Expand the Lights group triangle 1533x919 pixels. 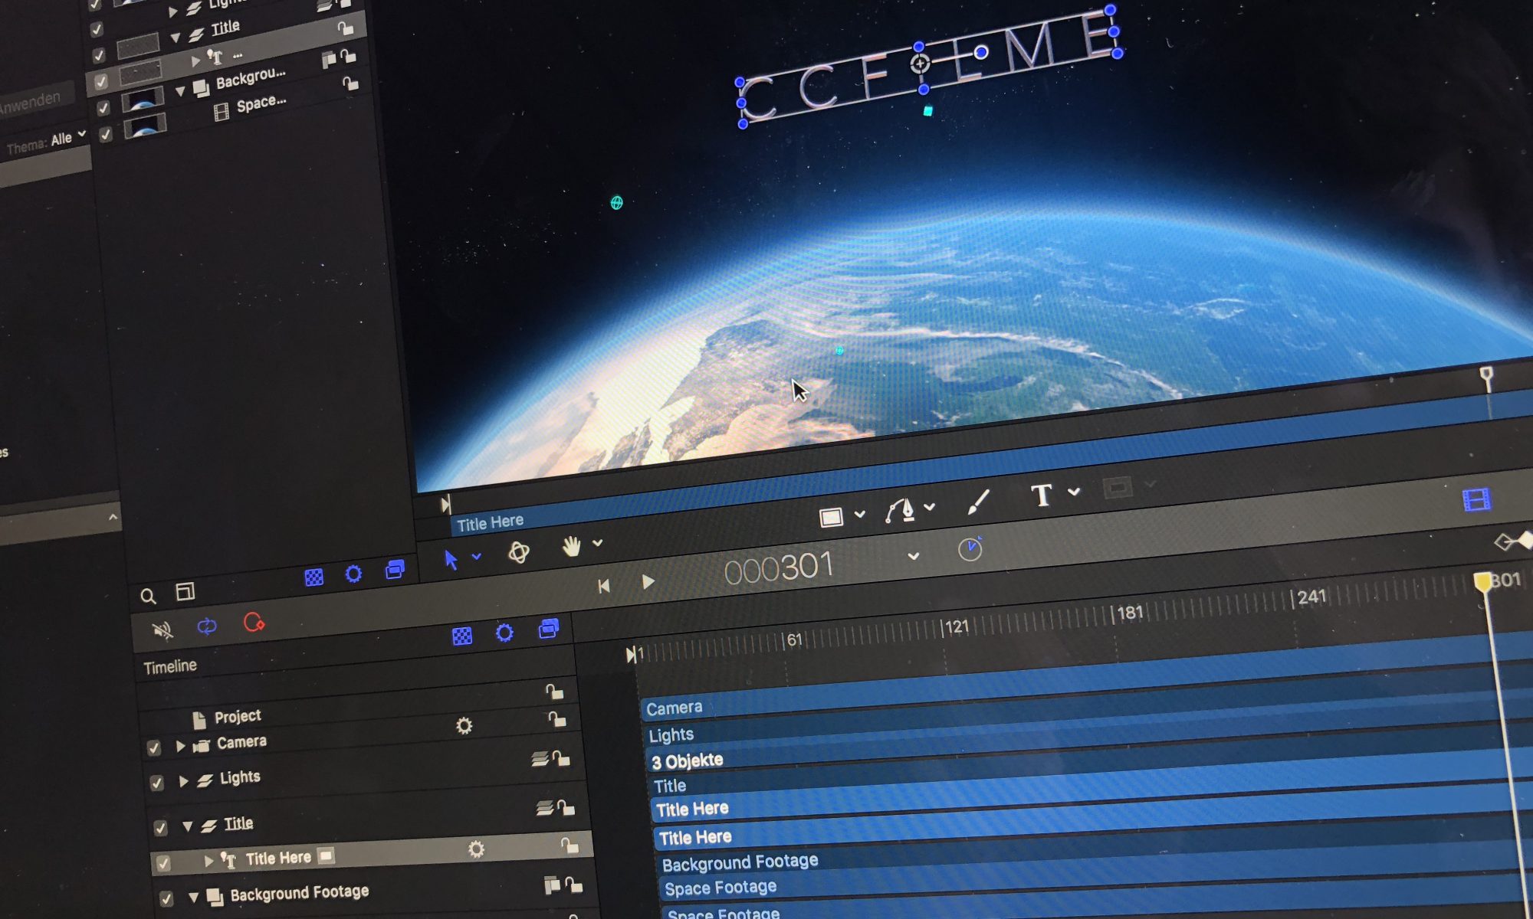click(x=183, y=781)
